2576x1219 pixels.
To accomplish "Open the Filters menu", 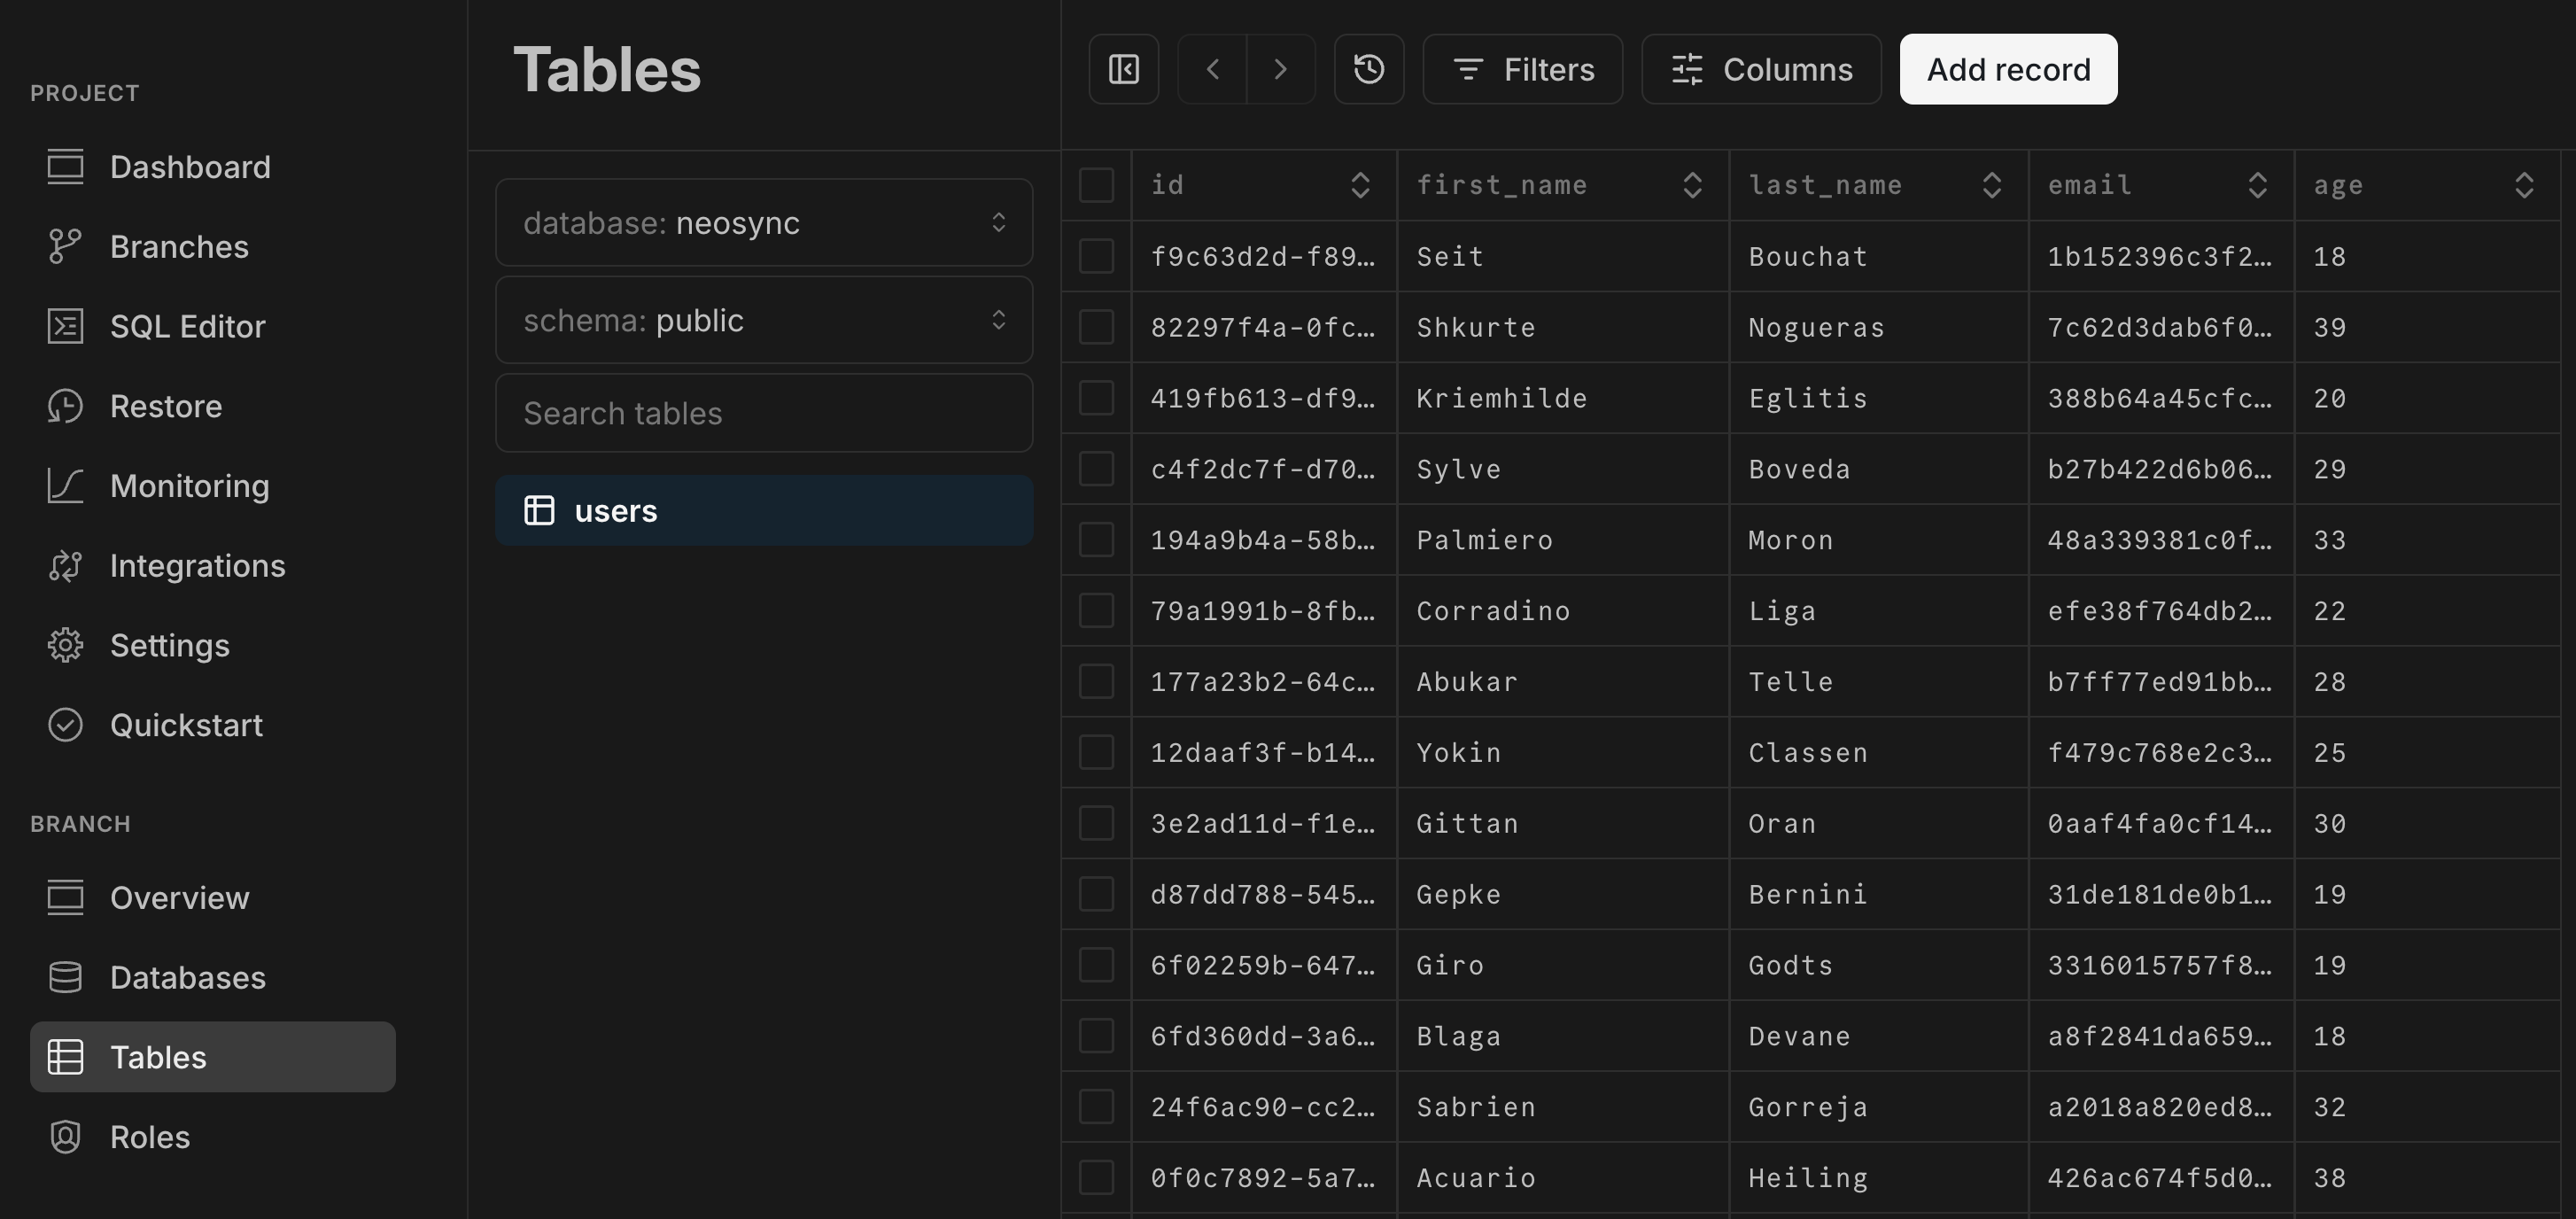I will point(1522,69).
